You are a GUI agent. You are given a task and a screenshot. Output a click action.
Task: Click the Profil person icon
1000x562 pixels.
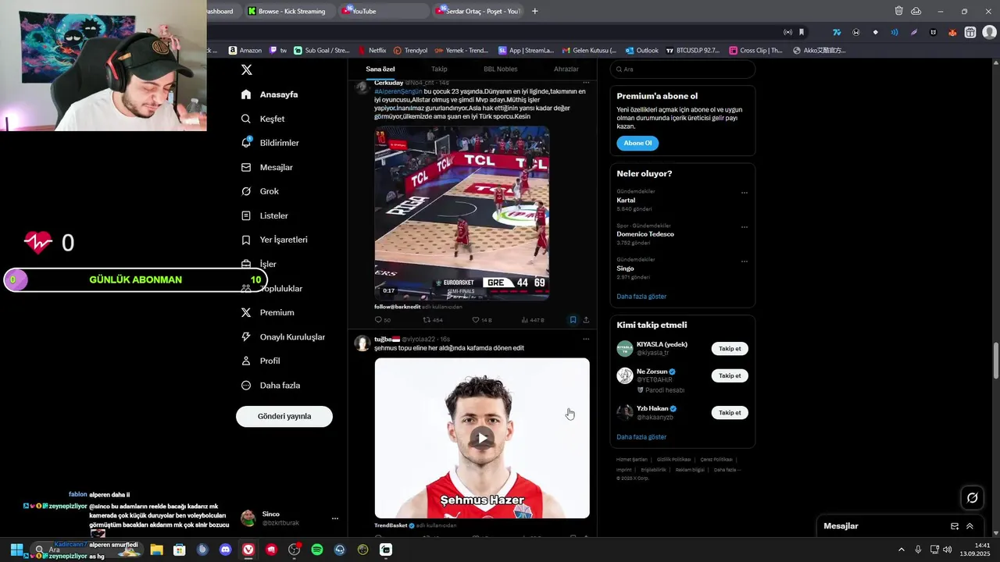pos(246,361)
